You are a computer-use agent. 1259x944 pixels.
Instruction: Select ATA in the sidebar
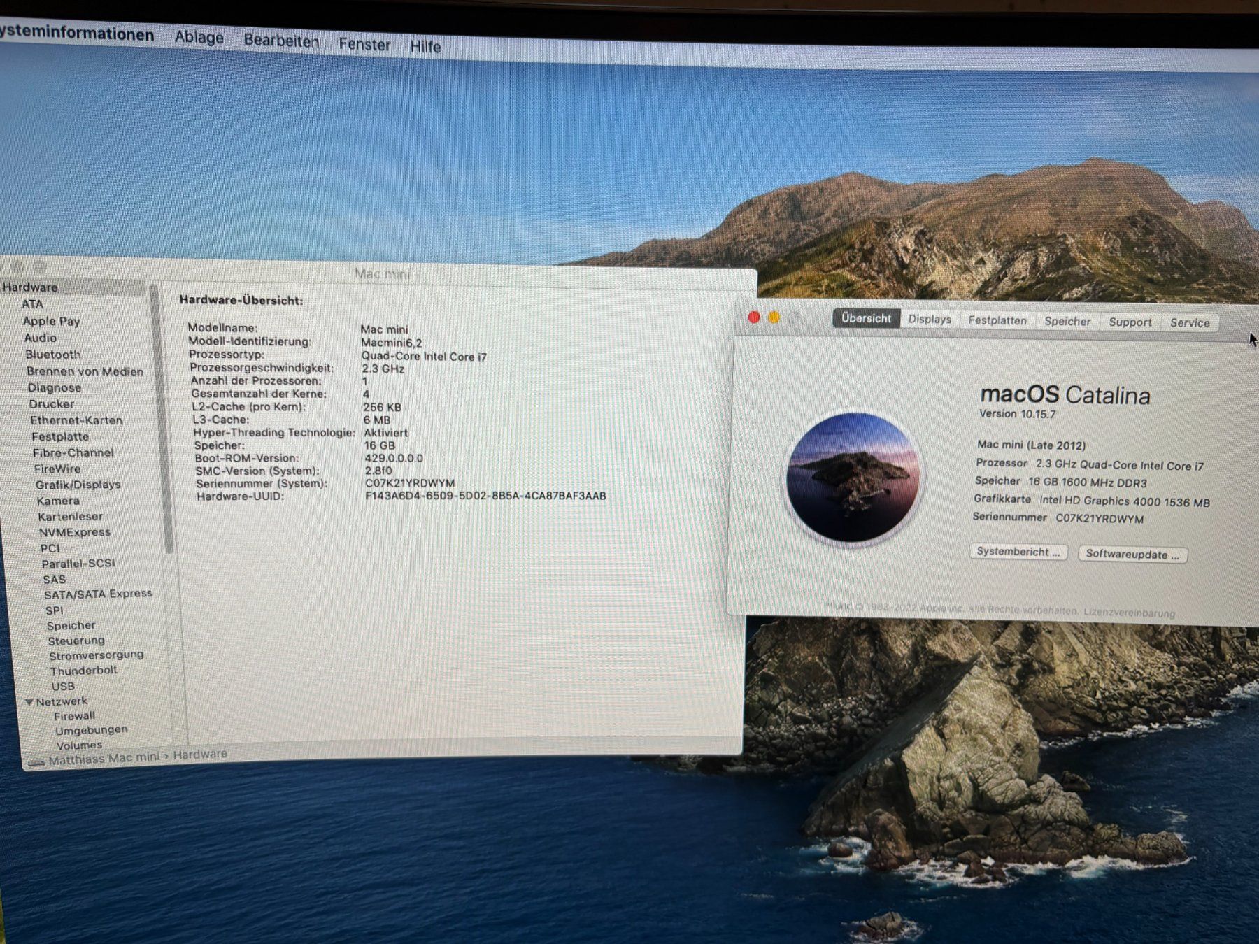tap(32, 304)
